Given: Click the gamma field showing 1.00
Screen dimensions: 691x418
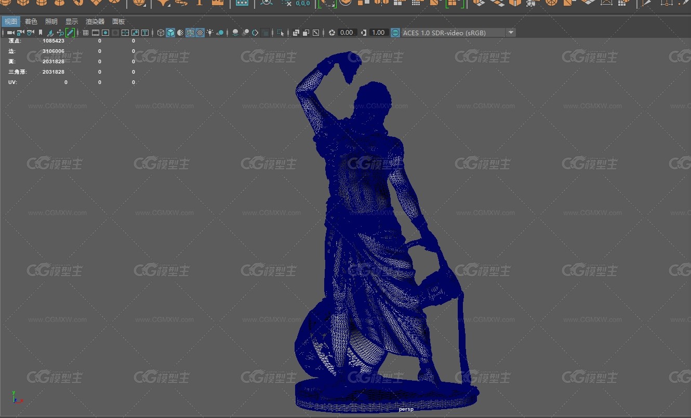Looking at the screenshot, I should (x=378, y=33).
